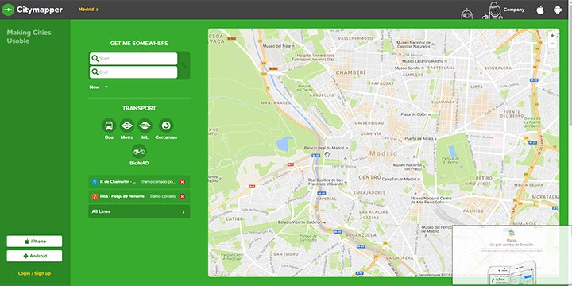Viewport: 572px width, 286px height.
Task: Click the Android icon in header
Action: tap(558, 10)
